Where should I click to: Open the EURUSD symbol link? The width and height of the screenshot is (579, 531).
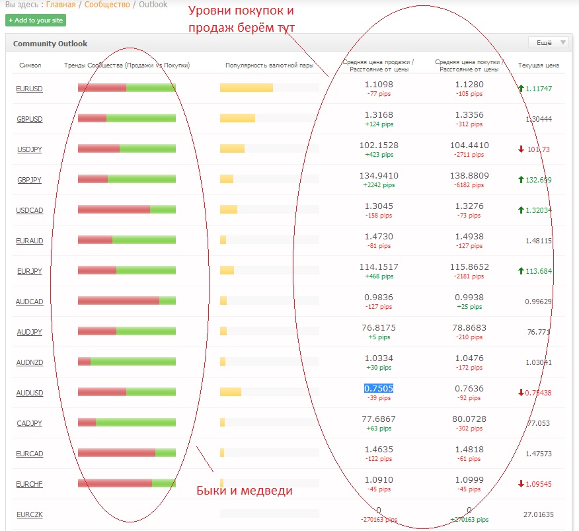pyautogui.click(x=29, y=89)
